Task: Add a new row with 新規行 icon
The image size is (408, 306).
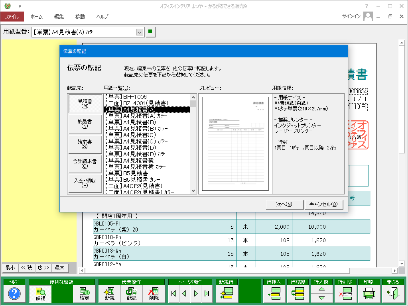Action: pyautogui.click(x=227, y=294)
